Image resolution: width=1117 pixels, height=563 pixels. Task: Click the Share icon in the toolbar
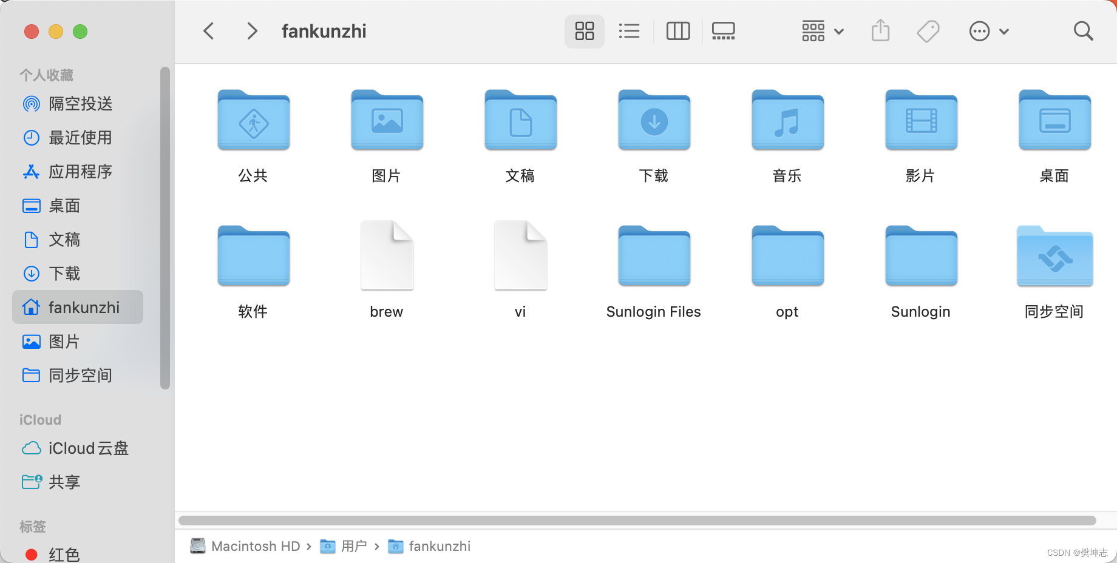880,31
